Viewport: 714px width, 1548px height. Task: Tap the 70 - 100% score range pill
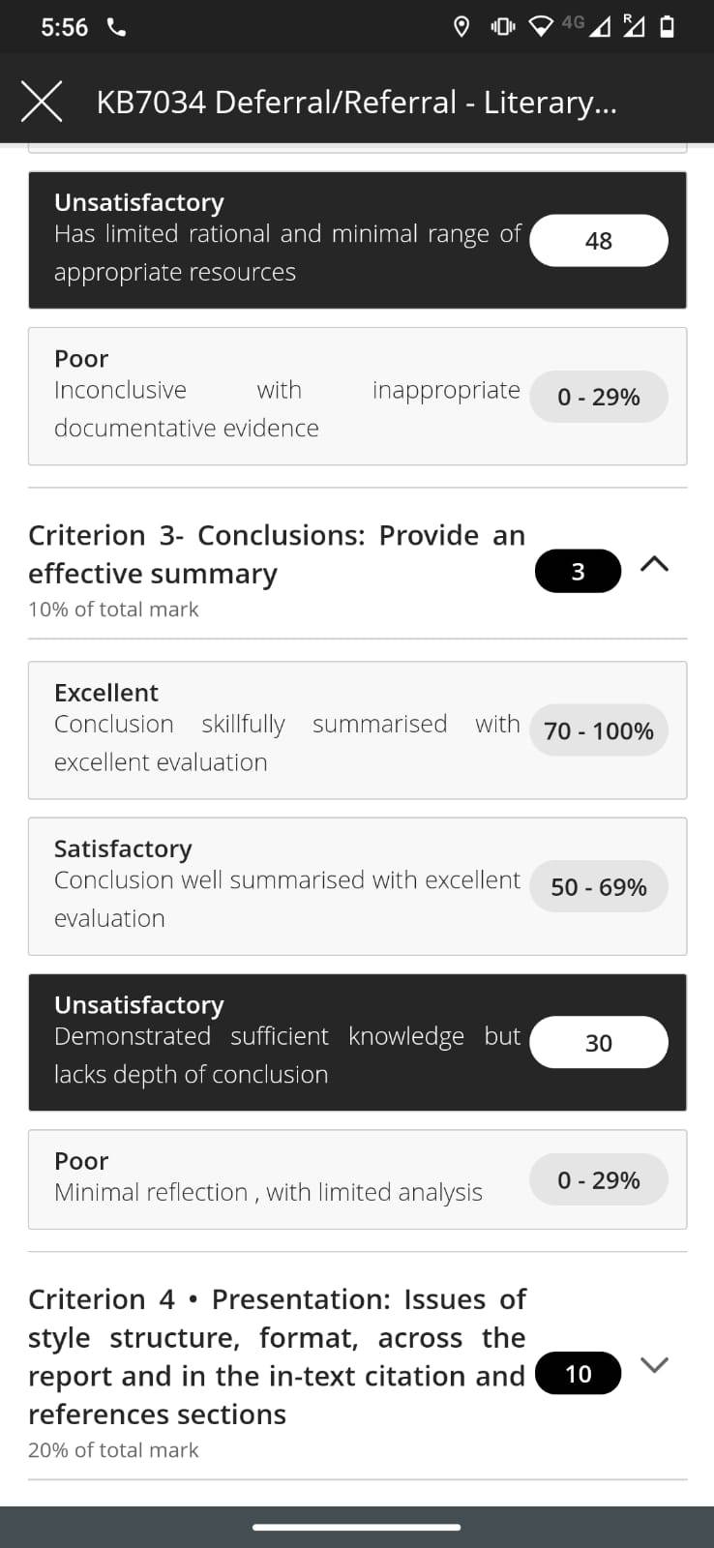pyautogui.click(x=599, y=730)
